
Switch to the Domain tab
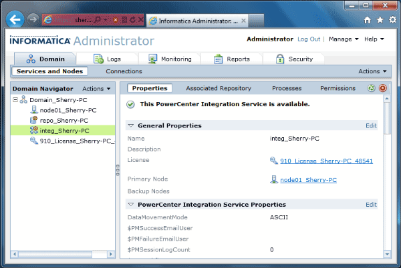(x=45, y=59)
